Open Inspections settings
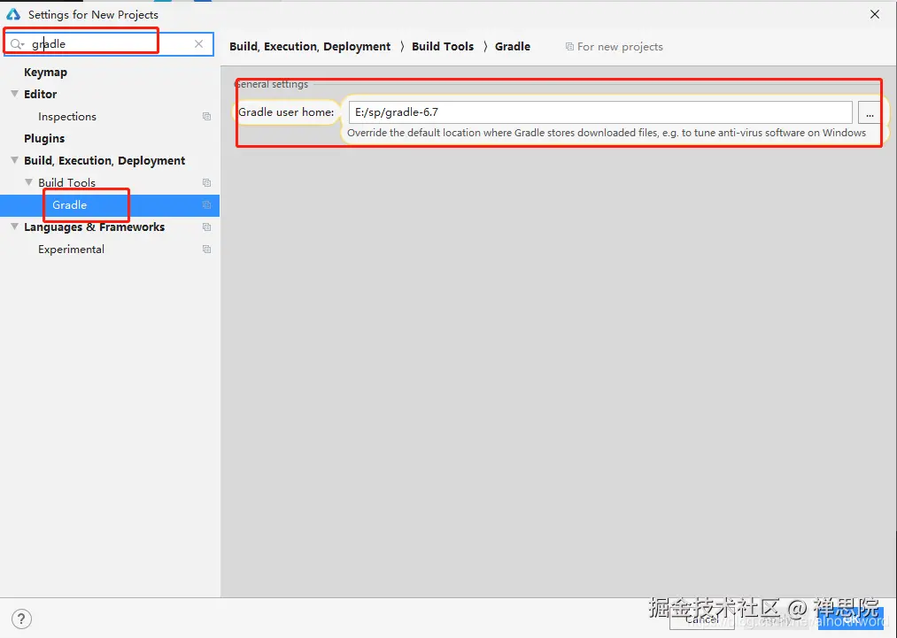The height and width of the screenshot is (638, 897). (x=67, y=117)
